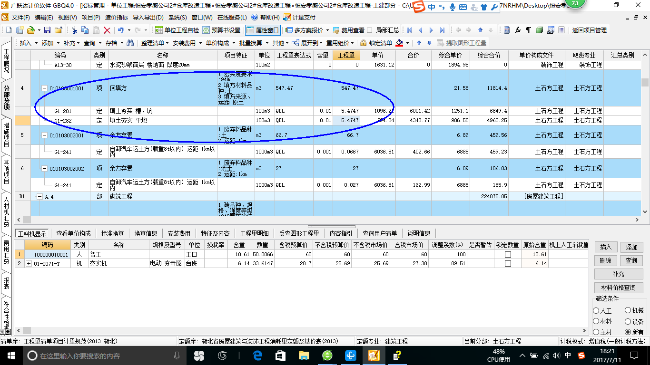Select the 人工 filter radio button

[x=596, y=311]
